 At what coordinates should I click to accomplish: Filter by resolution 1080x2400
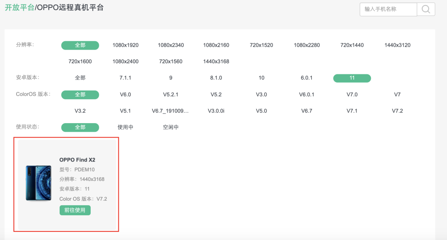coord(125,62)
